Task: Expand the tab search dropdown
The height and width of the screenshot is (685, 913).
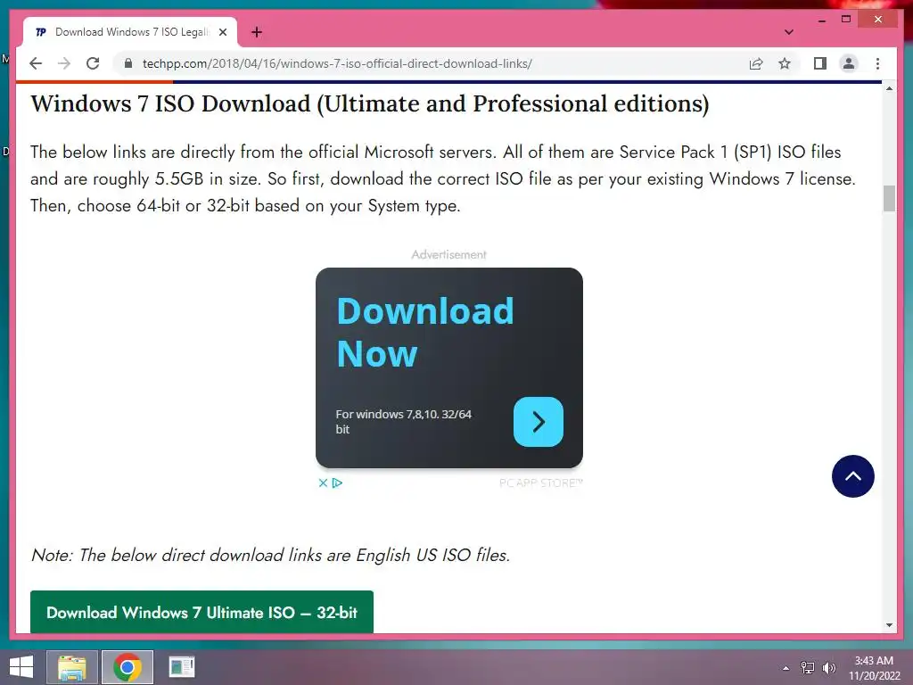Action: [x=788, y=32]
